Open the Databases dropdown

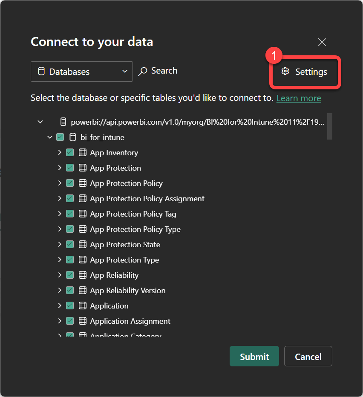pyautogui.click(x=82, y=71)
